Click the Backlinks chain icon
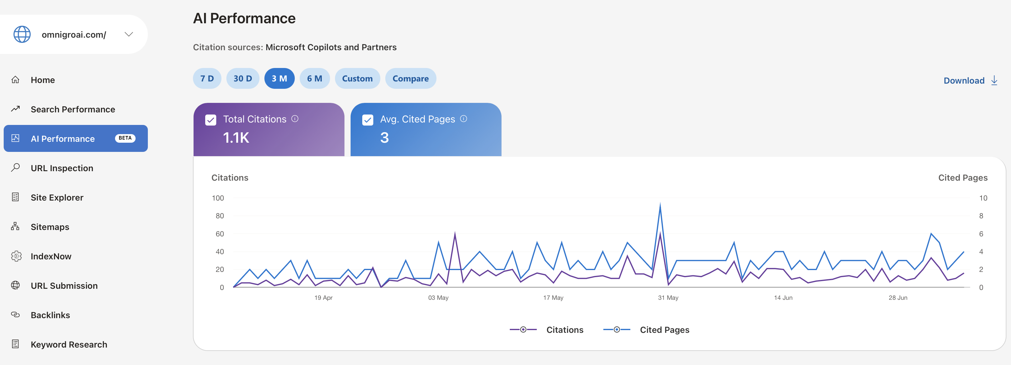1011x365 pixels. tap(15, 314)
